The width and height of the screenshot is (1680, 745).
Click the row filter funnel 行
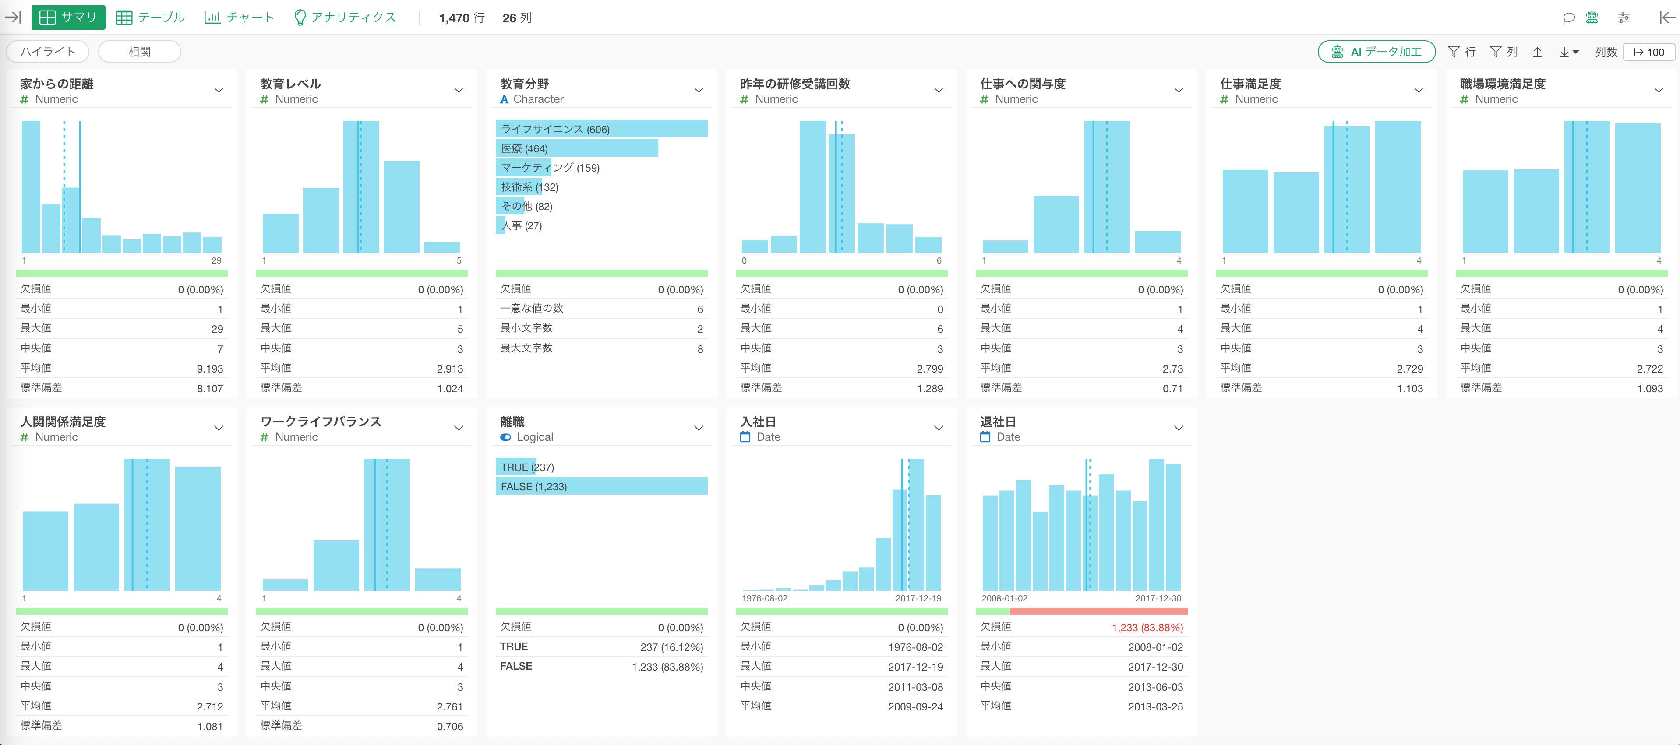tap(1461, 52)
